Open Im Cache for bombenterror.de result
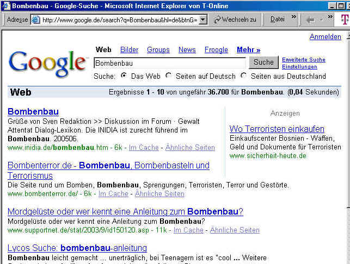 (x=113, y=193)
